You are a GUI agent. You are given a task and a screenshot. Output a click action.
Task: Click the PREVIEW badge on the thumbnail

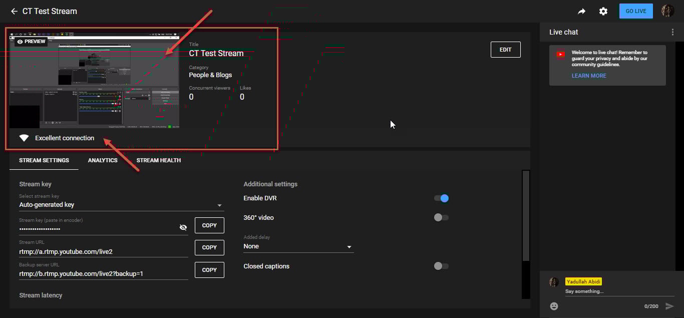coord(31,42)
